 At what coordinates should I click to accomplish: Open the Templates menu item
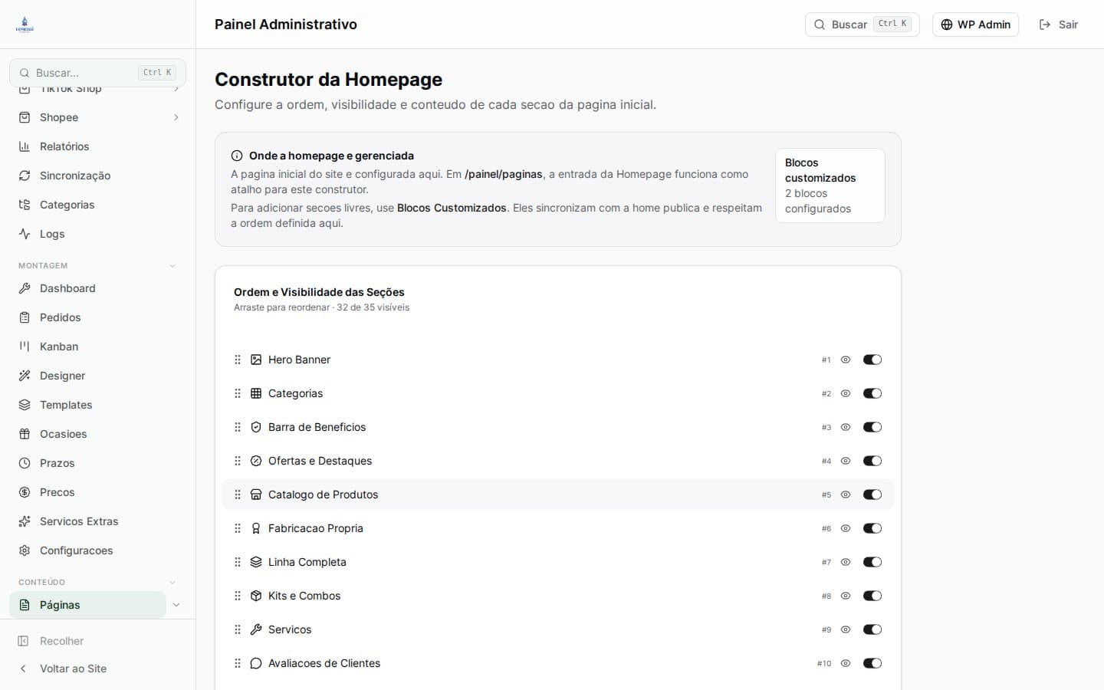[65, 405]
